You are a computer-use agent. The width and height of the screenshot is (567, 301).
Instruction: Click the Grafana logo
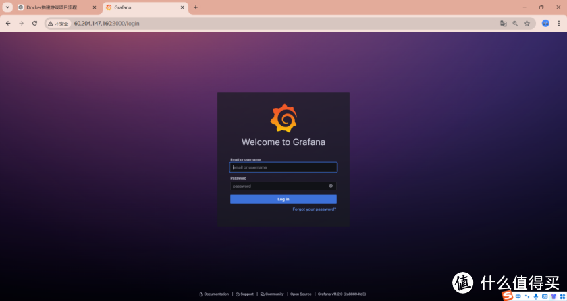click(x=283, y=118)
